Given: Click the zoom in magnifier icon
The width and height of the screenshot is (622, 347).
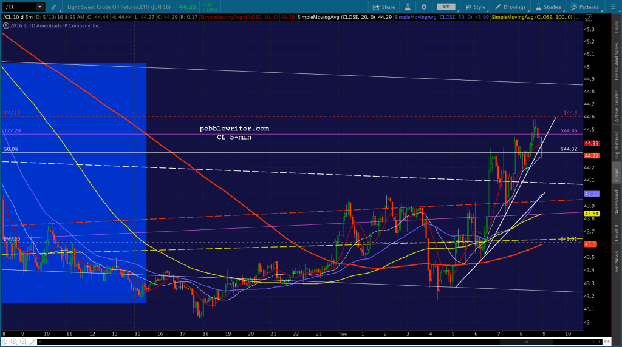Looking at the screenshot, I should pyautogui.click(x=14, y=342).
